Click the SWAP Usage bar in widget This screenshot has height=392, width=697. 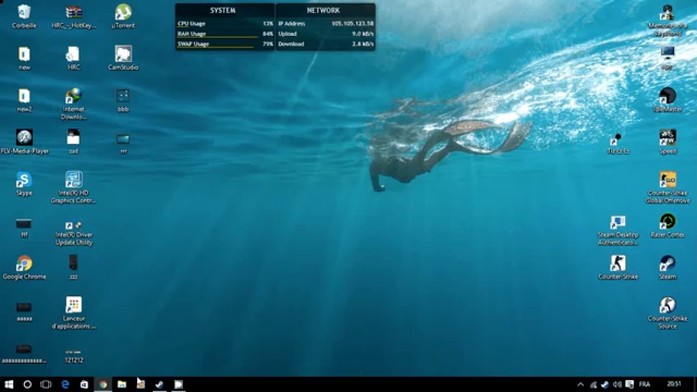[x=225, y=44]
